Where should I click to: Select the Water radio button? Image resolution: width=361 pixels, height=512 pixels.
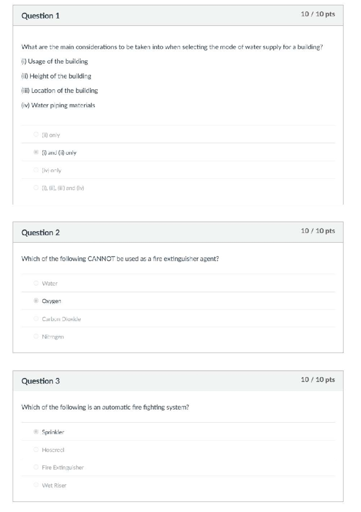(36, 283)
